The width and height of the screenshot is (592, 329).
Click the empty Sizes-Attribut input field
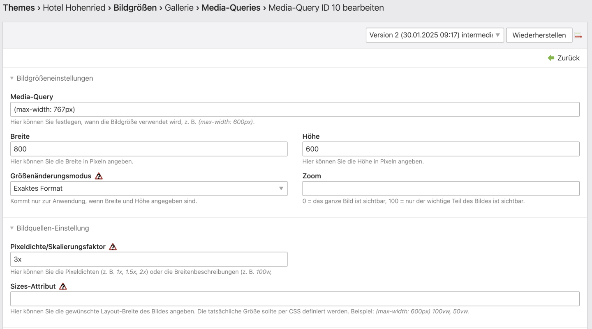tap(294, 299)
